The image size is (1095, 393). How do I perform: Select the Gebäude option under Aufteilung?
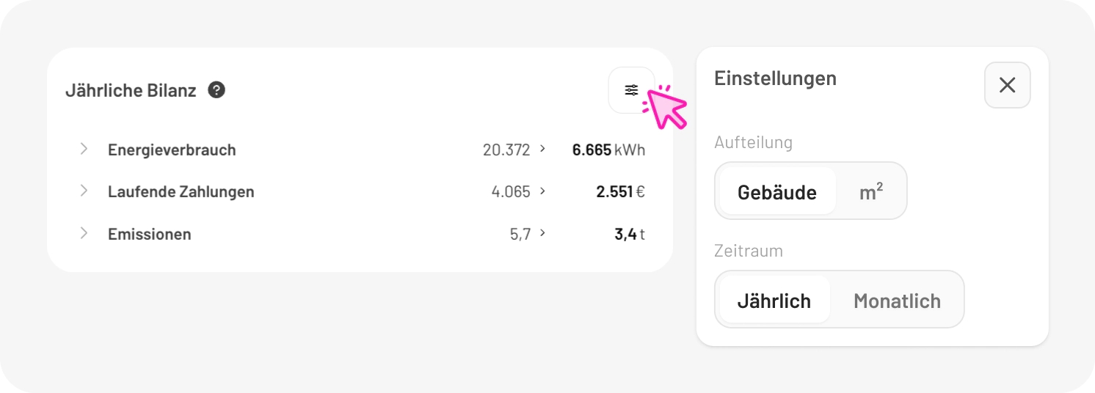click(x=776, y=192)
